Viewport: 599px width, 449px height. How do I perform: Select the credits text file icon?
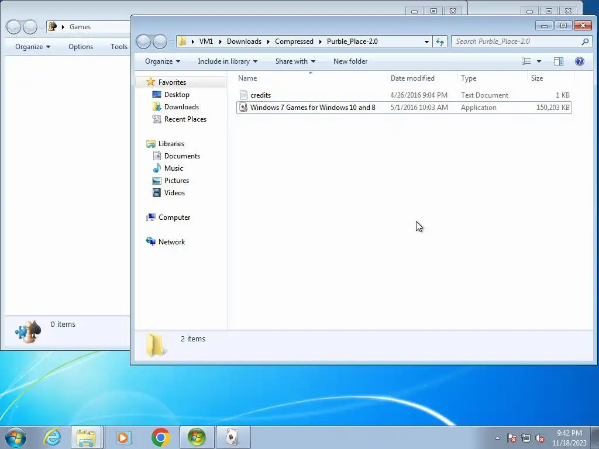pos(243,95)
